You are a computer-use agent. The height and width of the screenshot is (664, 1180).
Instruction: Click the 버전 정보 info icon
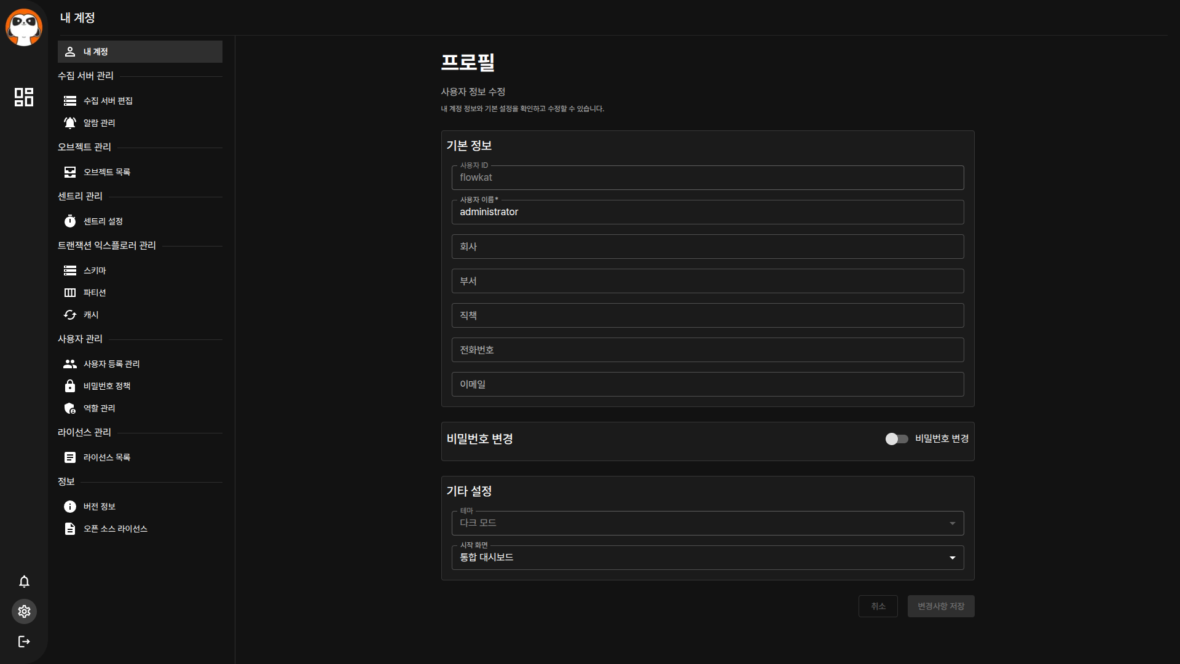click(x=70, y=507)
